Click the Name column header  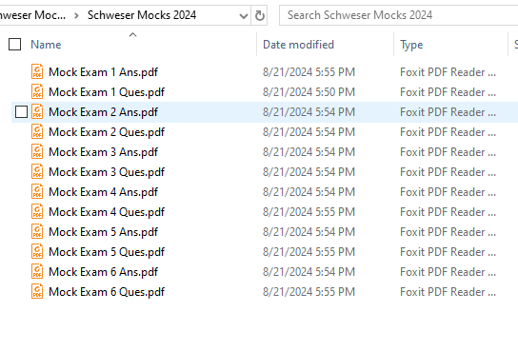[46, 45]
